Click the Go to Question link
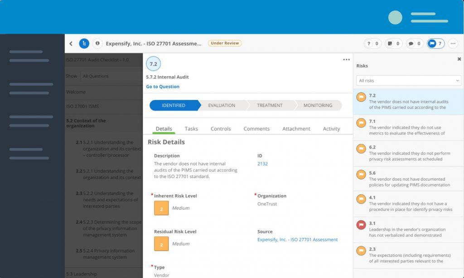464x278 pixels. 164,86
